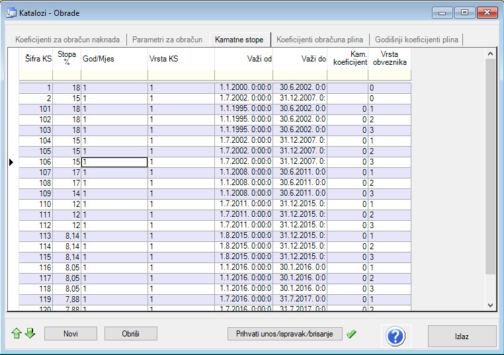Click Važi od '1.7.2011.' in row 110
The height and width of the screenshot is (355, 504).
pos(244,204)
